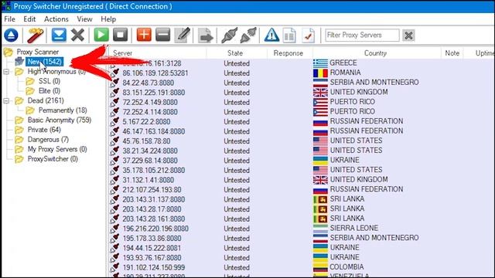495x278 pixels.
Task: Select proxy 72.252.4.149:8080 row
Action: coord(302,103)
